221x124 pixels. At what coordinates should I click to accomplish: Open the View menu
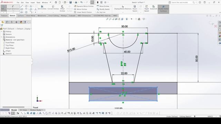tap(27, 2)
